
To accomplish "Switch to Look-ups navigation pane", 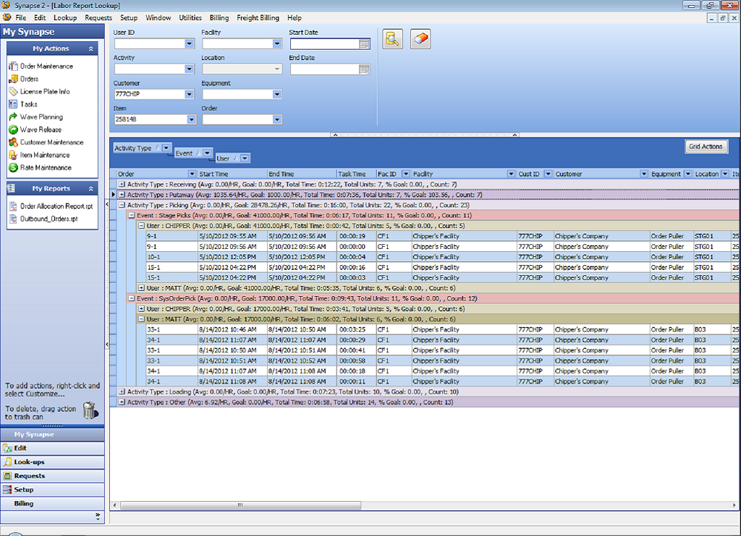I will click(29, 462).
